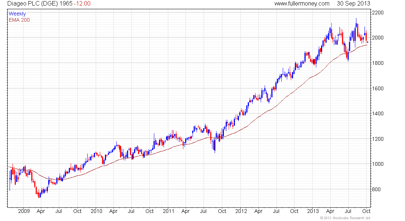Click the 'Jul' label after 2011

pos(203,211)
